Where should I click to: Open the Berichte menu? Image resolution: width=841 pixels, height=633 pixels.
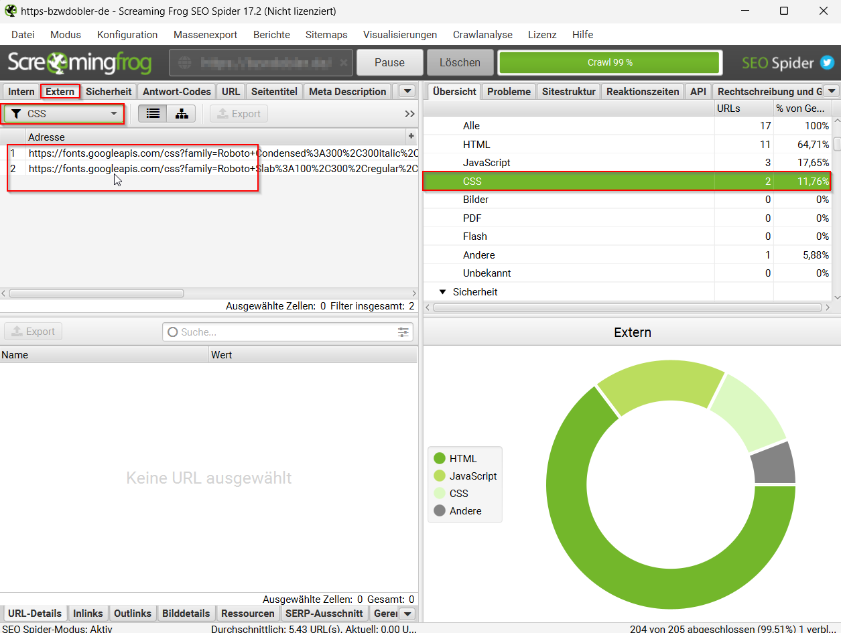coord(271,35)
